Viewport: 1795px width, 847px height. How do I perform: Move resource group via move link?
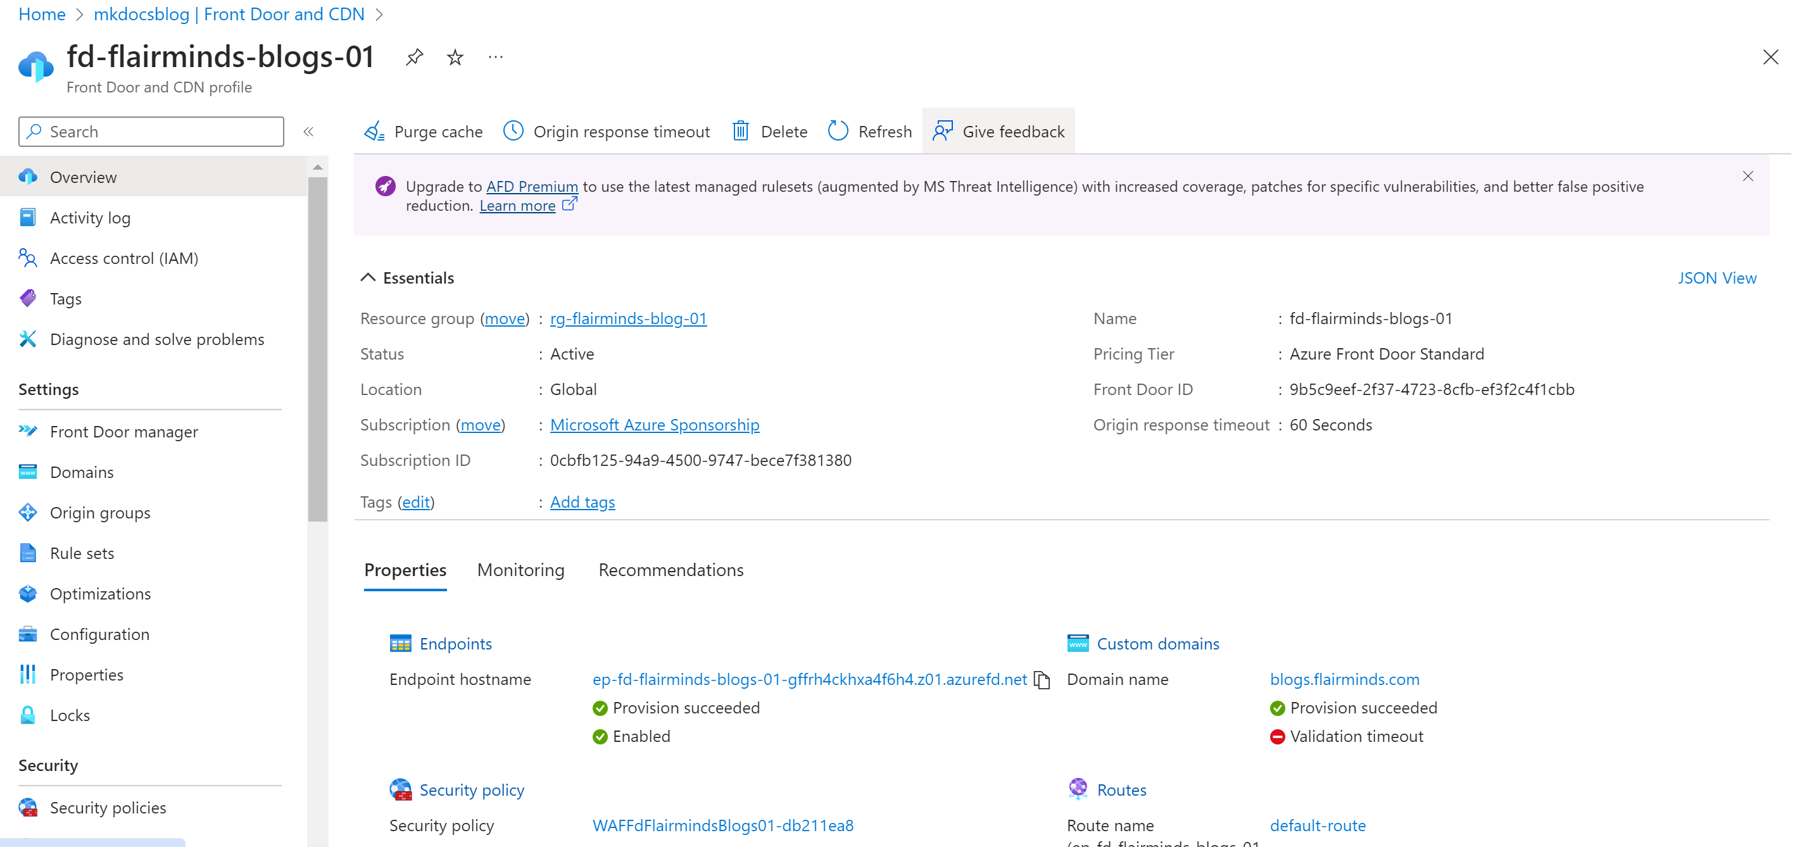505,318
